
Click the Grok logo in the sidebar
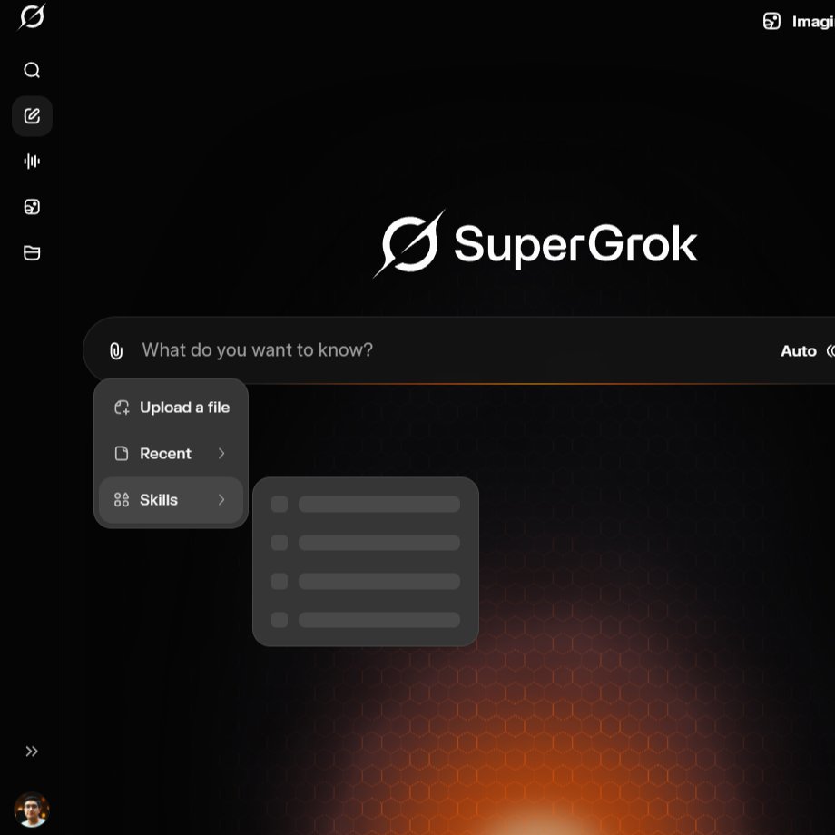(x=32, y=17)
